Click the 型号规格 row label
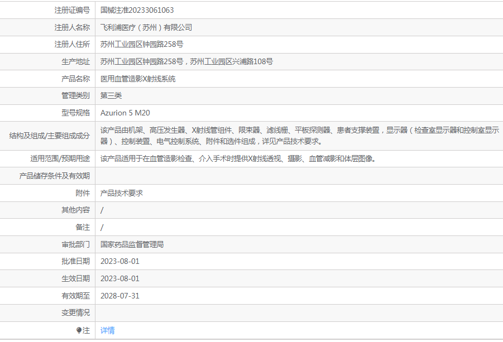This screenshot has width=503, height=342. click(76, 113)
